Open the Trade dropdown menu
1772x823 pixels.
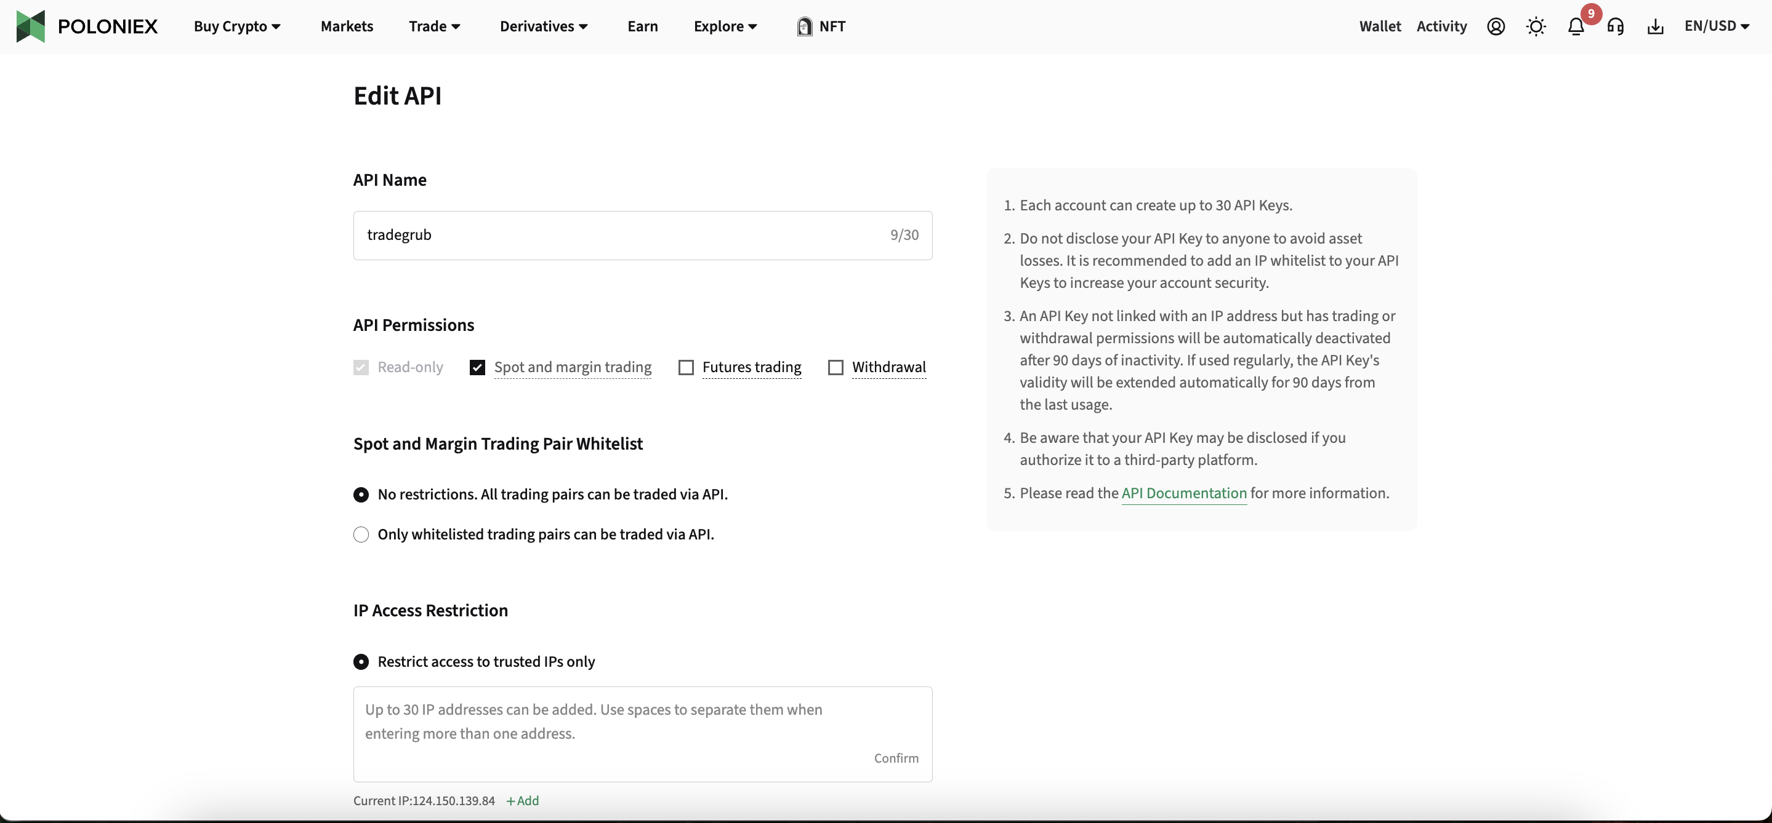(x=433, y=26)
